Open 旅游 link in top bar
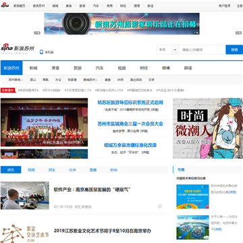This screenshot has width=243, height=243. (82, 6)
